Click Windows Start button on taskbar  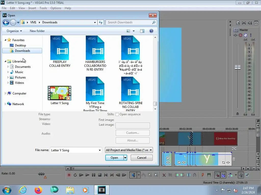[x=7, y=190]
